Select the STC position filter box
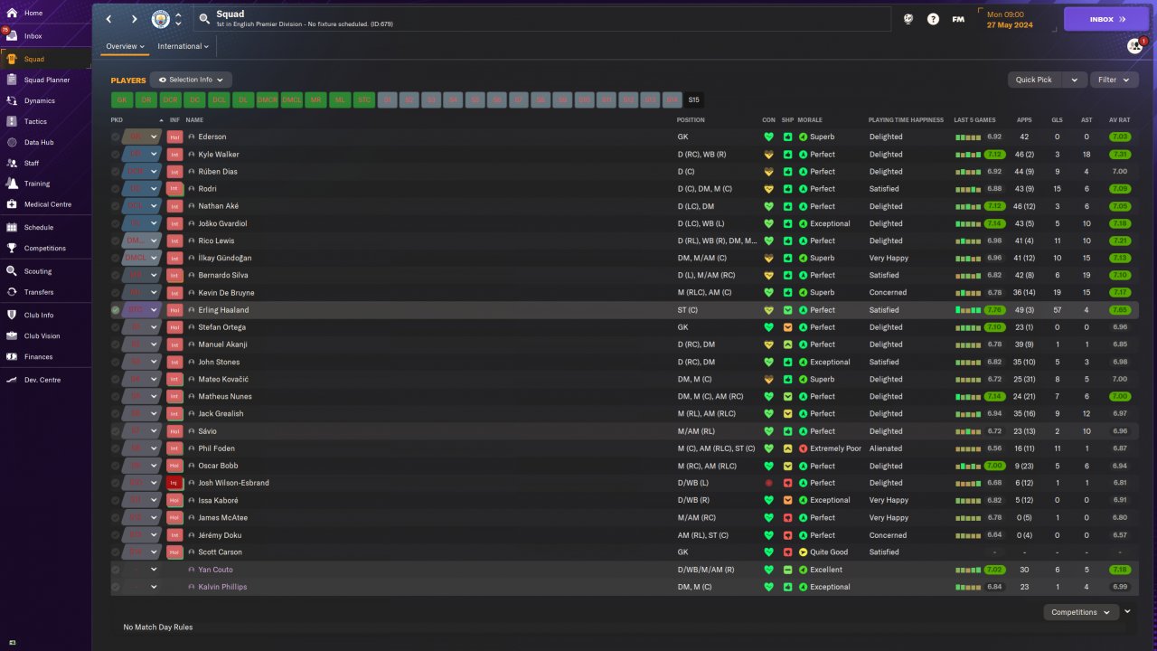Viewport: 1157px width, 651px height. [364, 100]
